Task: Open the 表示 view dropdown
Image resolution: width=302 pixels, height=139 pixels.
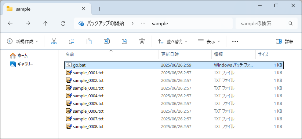Action: (x=209, y=41)
